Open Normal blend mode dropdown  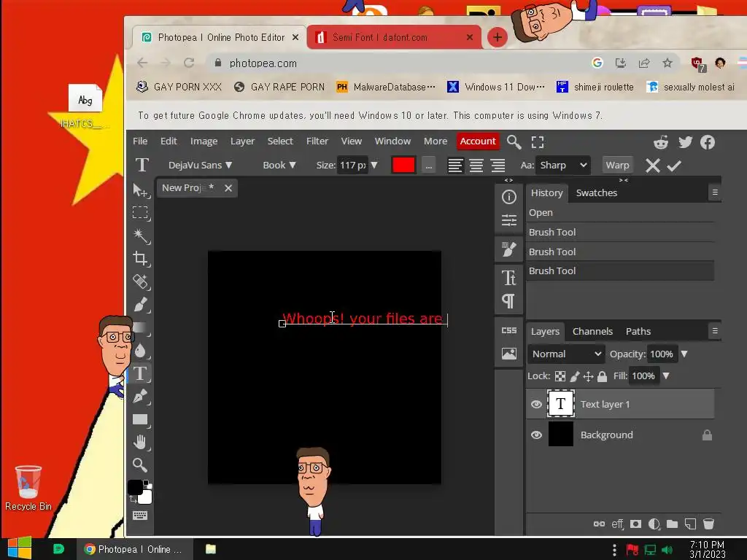566,354
